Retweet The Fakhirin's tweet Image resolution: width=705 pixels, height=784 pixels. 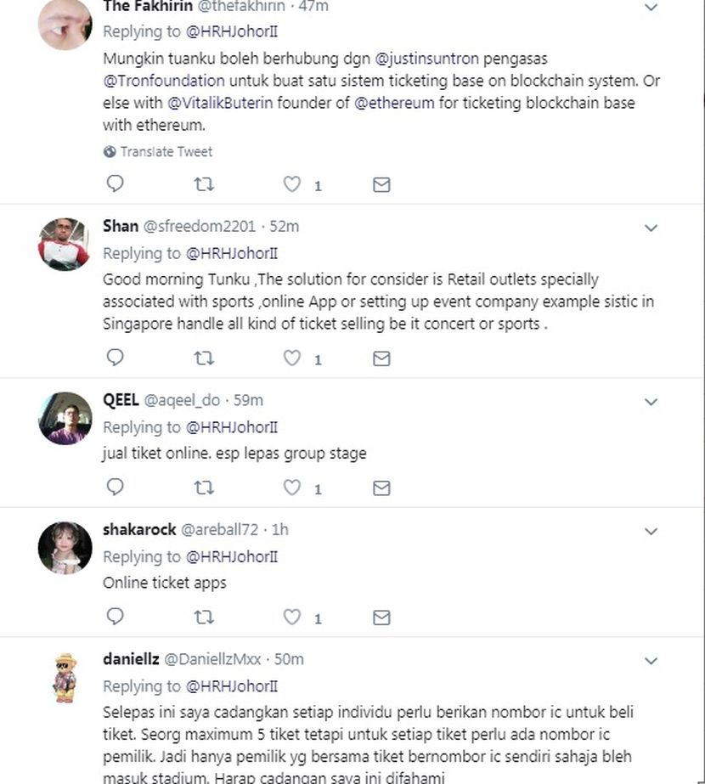click(204, 184)
